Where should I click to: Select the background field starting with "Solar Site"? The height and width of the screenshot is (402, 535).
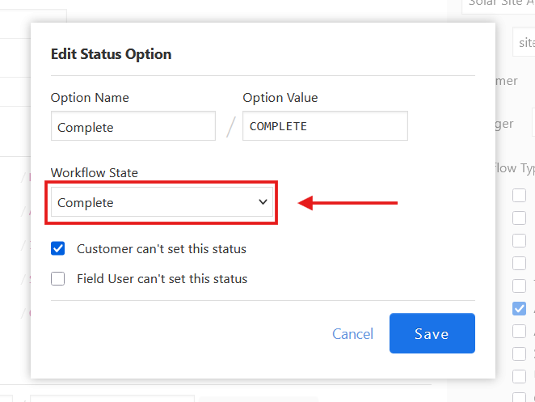497,4
